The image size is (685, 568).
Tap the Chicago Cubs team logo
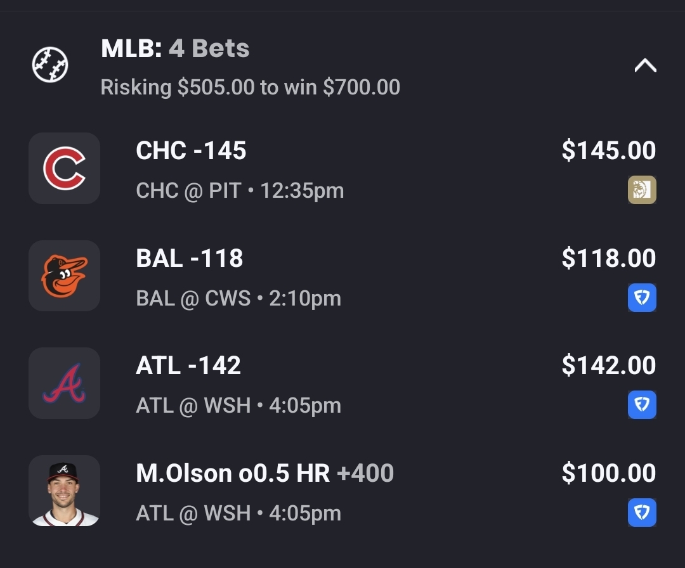tap(64, 169)
